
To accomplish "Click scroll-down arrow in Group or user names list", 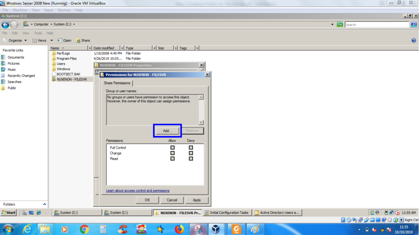I will click(201, 123).
